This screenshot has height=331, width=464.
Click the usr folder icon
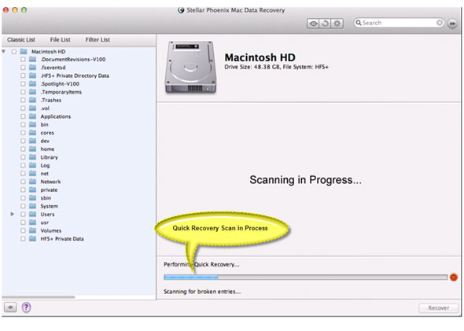point(32,223)
